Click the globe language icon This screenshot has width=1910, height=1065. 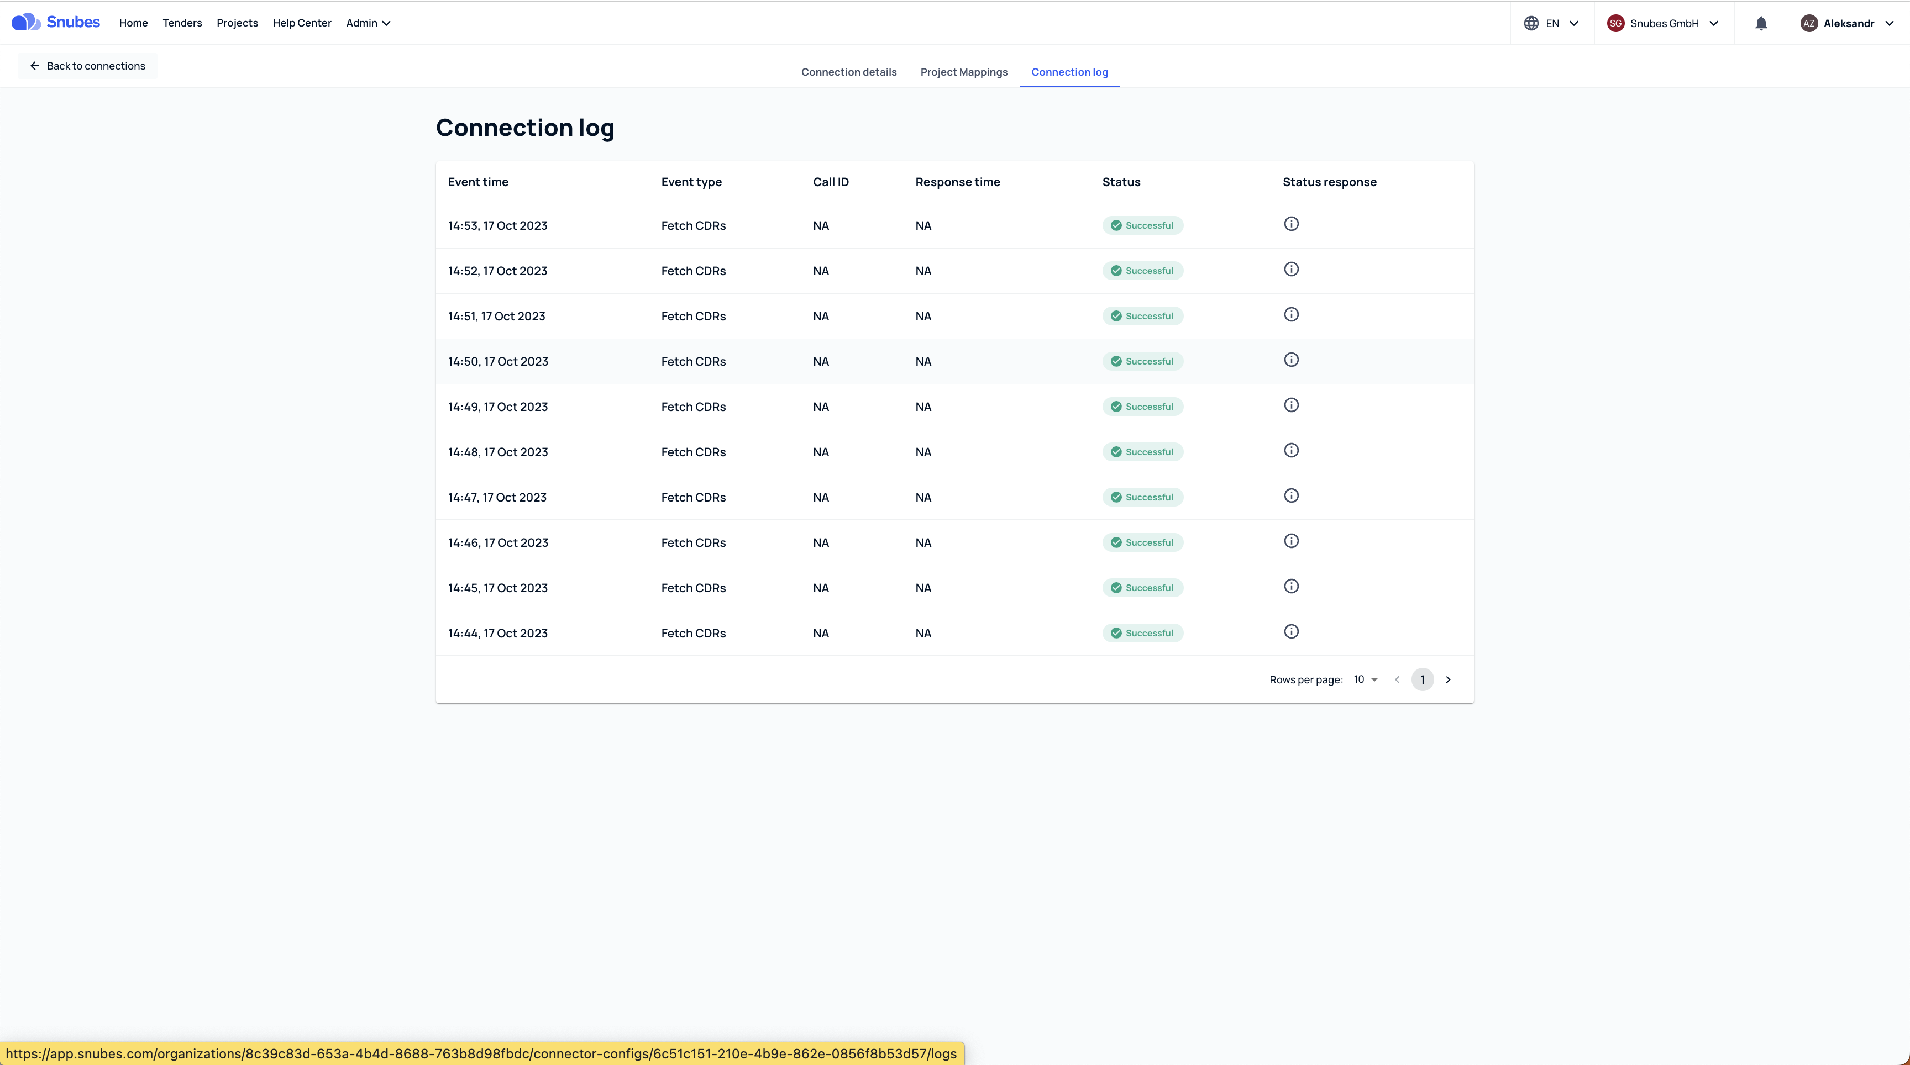click(1530, 23)
